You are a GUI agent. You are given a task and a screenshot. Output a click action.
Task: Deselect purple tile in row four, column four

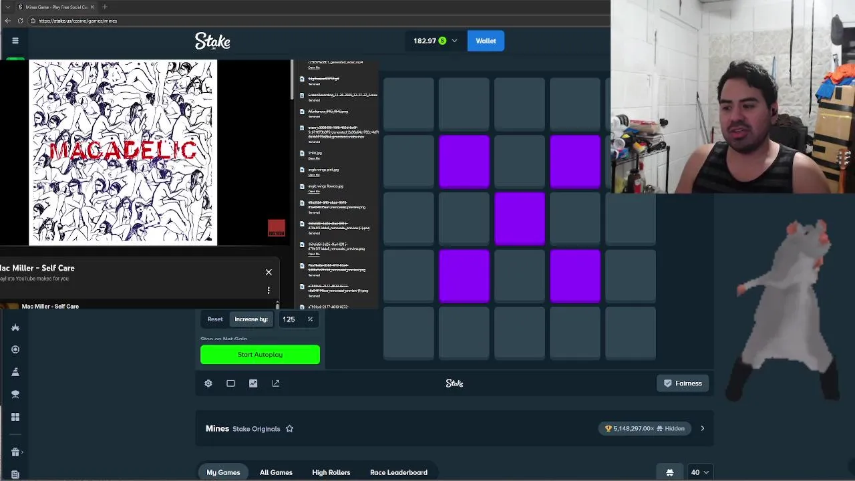pos(575,276)
